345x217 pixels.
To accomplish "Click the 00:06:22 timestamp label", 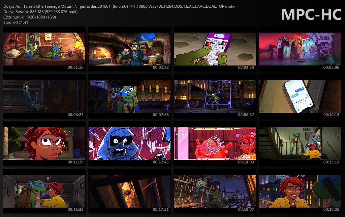I will pos(75,115).
